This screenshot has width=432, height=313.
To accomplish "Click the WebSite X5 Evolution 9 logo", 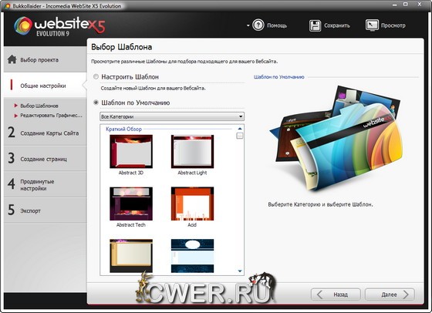I will pos(59,26).
